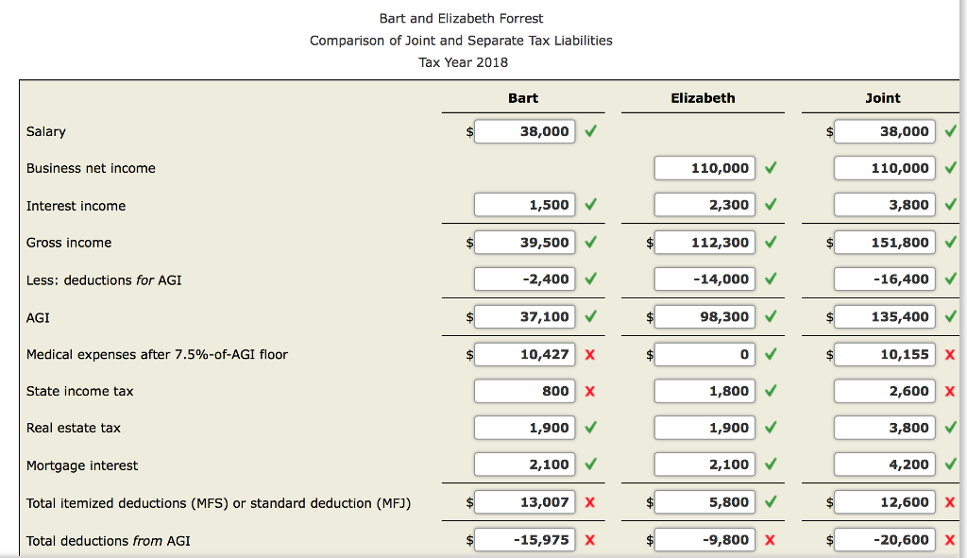Viewport: 967px width, 558px height.
Task: Click Bart's deductions for AGI field
Action: pyautogui.click(x=524, y=279)
